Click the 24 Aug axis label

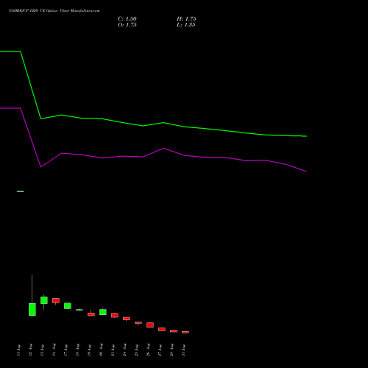[x=125, y=350]
